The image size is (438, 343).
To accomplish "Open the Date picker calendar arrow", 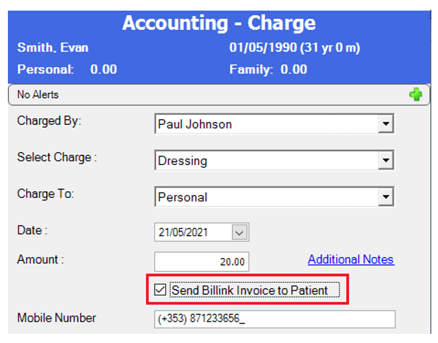I will click(240, 232).
